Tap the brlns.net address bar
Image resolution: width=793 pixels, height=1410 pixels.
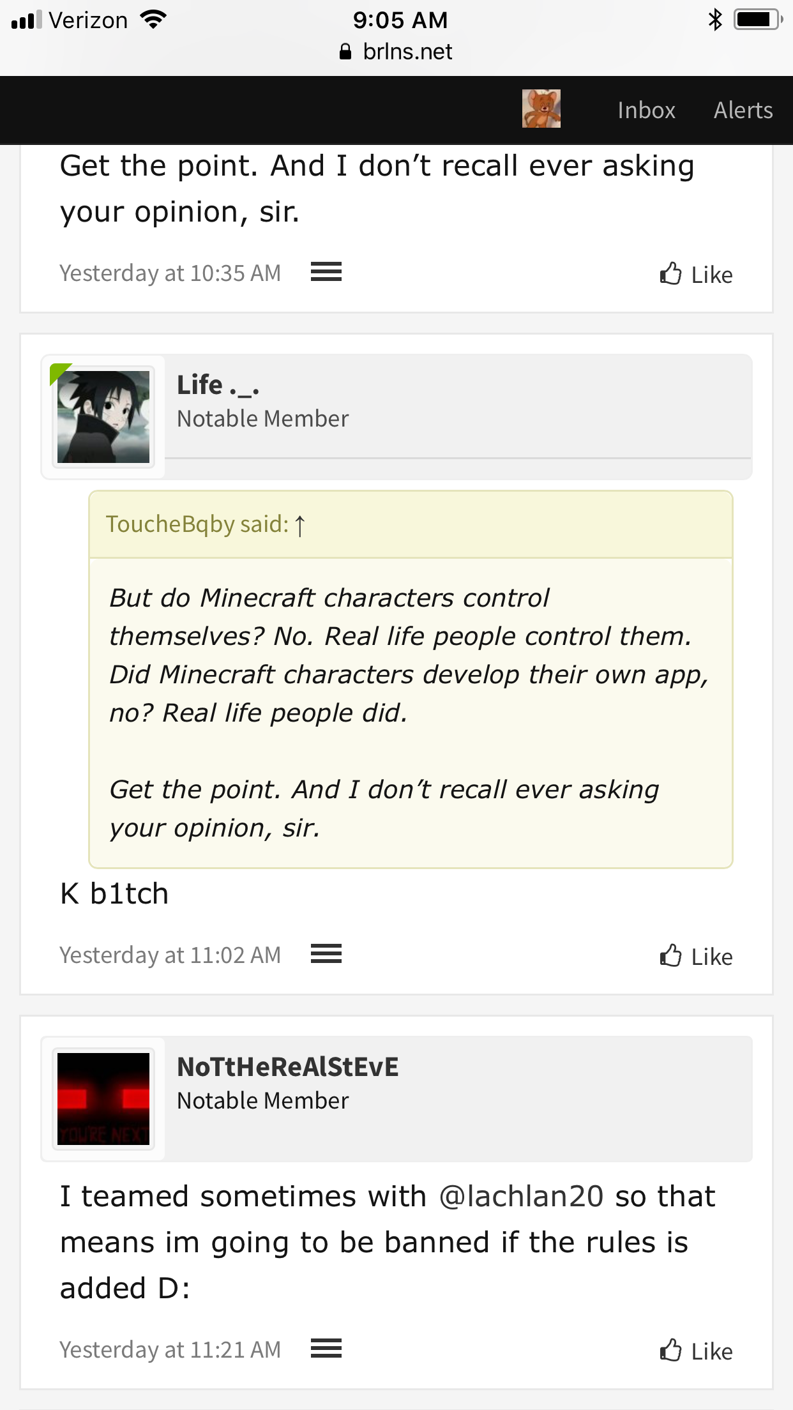[396, 51]
